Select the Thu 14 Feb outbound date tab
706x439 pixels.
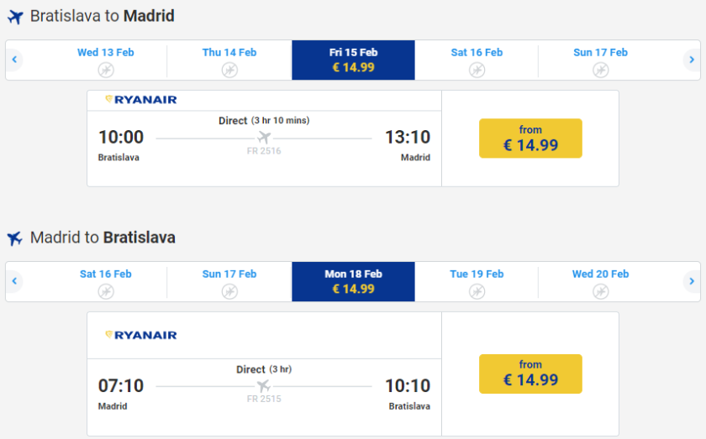(229, 60)
